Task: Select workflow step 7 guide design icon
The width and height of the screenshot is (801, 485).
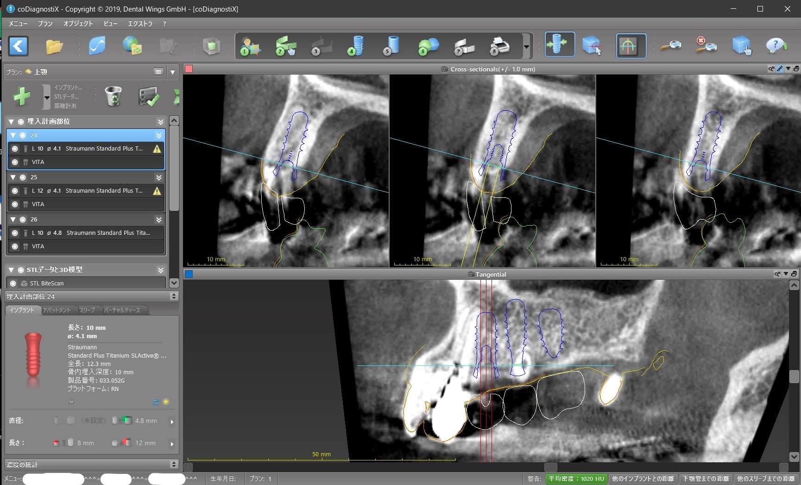Action: 464,46
